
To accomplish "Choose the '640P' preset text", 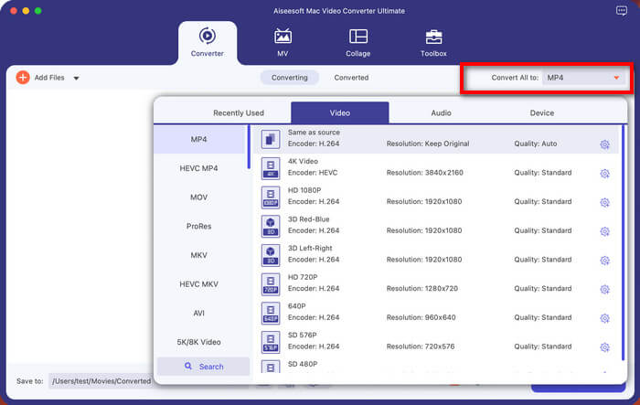I will 296,306.
